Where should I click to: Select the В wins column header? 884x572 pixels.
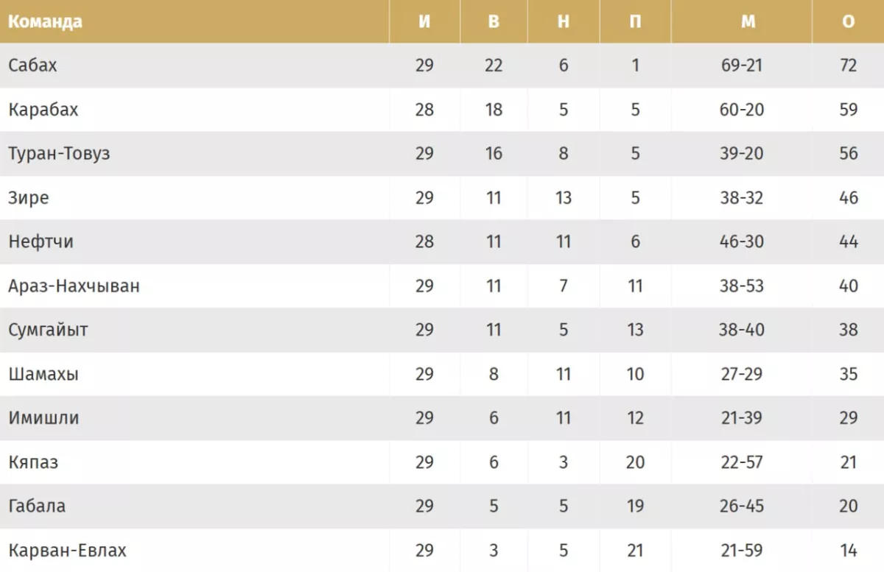(494, 21)
